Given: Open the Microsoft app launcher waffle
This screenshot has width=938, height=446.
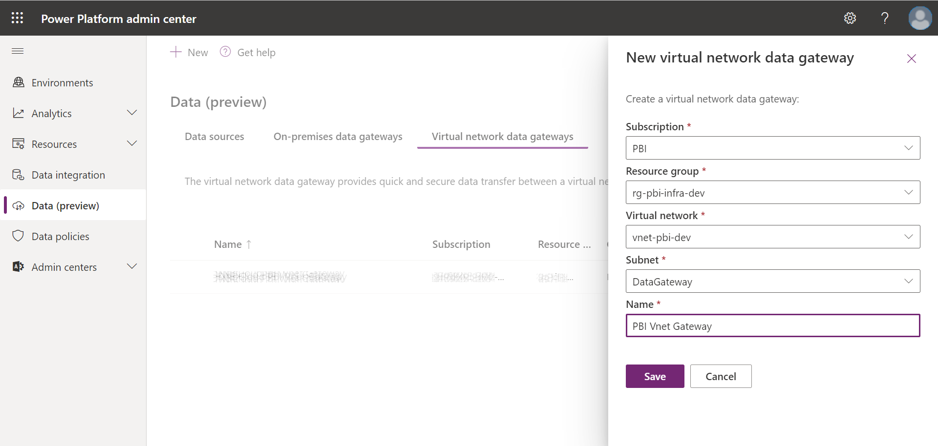Looking at the screenshot, I should (17, 18).
